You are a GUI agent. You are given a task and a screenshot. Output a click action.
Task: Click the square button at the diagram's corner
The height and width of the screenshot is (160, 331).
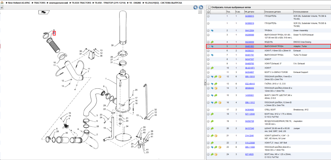tap(200, 12)
